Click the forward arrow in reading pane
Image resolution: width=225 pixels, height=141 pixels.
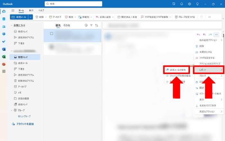click(x=210, y=34)
